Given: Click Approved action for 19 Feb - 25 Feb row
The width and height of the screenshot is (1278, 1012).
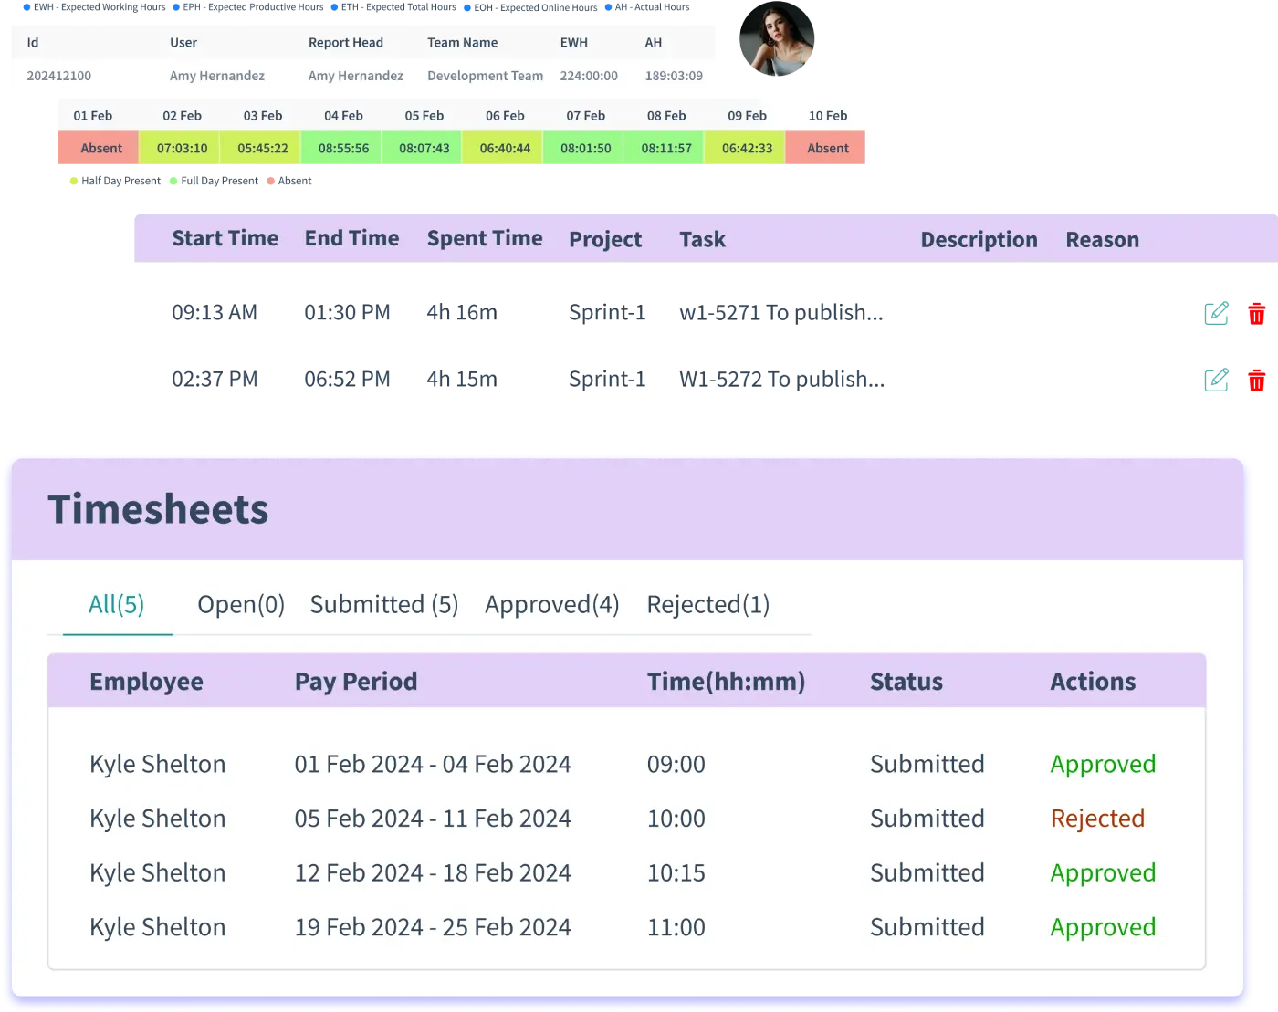Looking at the screenshot, I should point(1103,927).
